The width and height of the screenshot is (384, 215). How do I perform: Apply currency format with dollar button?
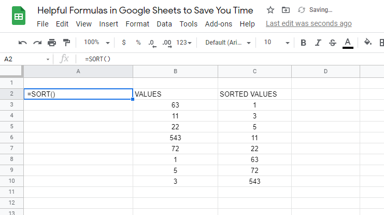[124, 43]
